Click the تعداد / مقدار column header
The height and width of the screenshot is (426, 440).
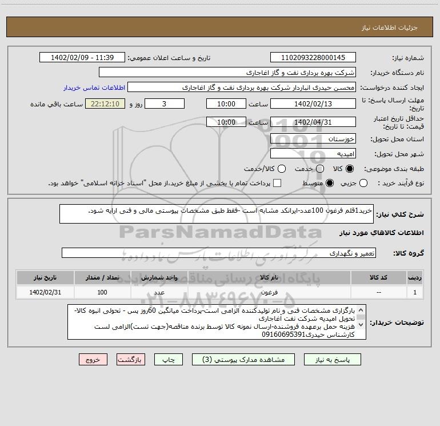click(x=102, y=277)
